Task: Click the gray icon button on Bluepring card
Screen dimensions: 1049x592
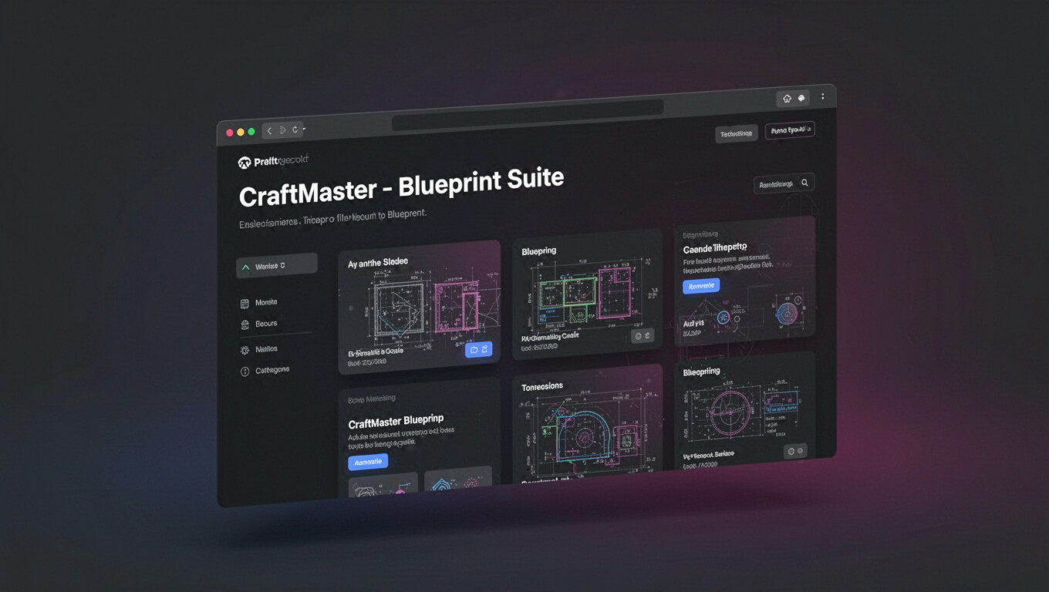Action: click(642, 336)
